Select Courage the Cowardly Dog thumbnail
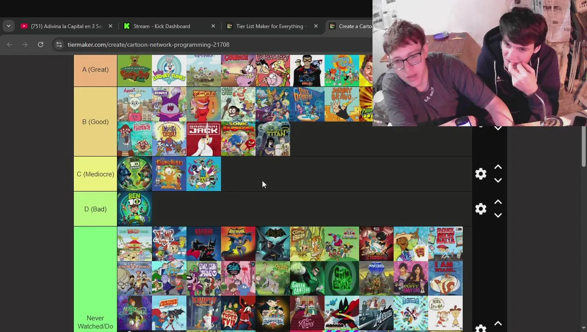587x332 pixels. (238, 71)
